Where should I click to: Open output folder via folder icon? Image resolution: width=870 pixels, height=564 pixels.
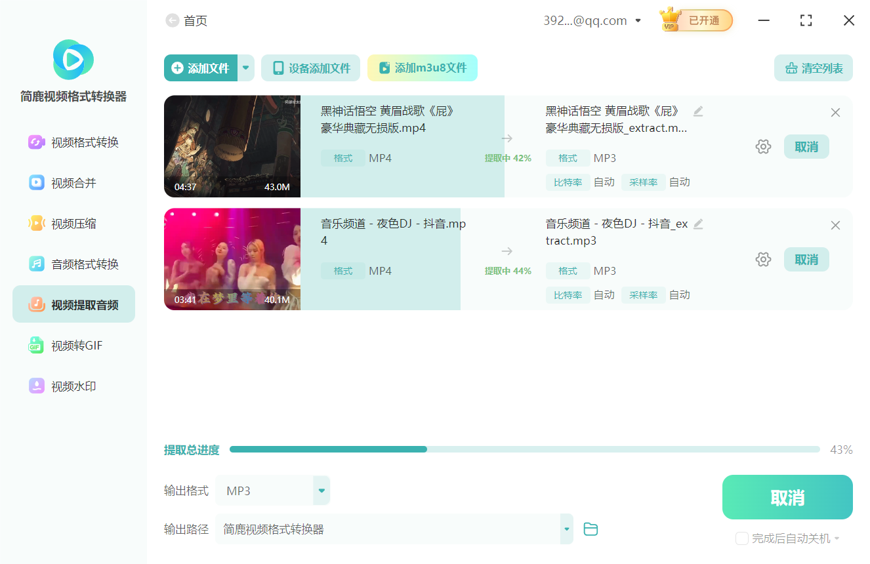tap(590, 529)
